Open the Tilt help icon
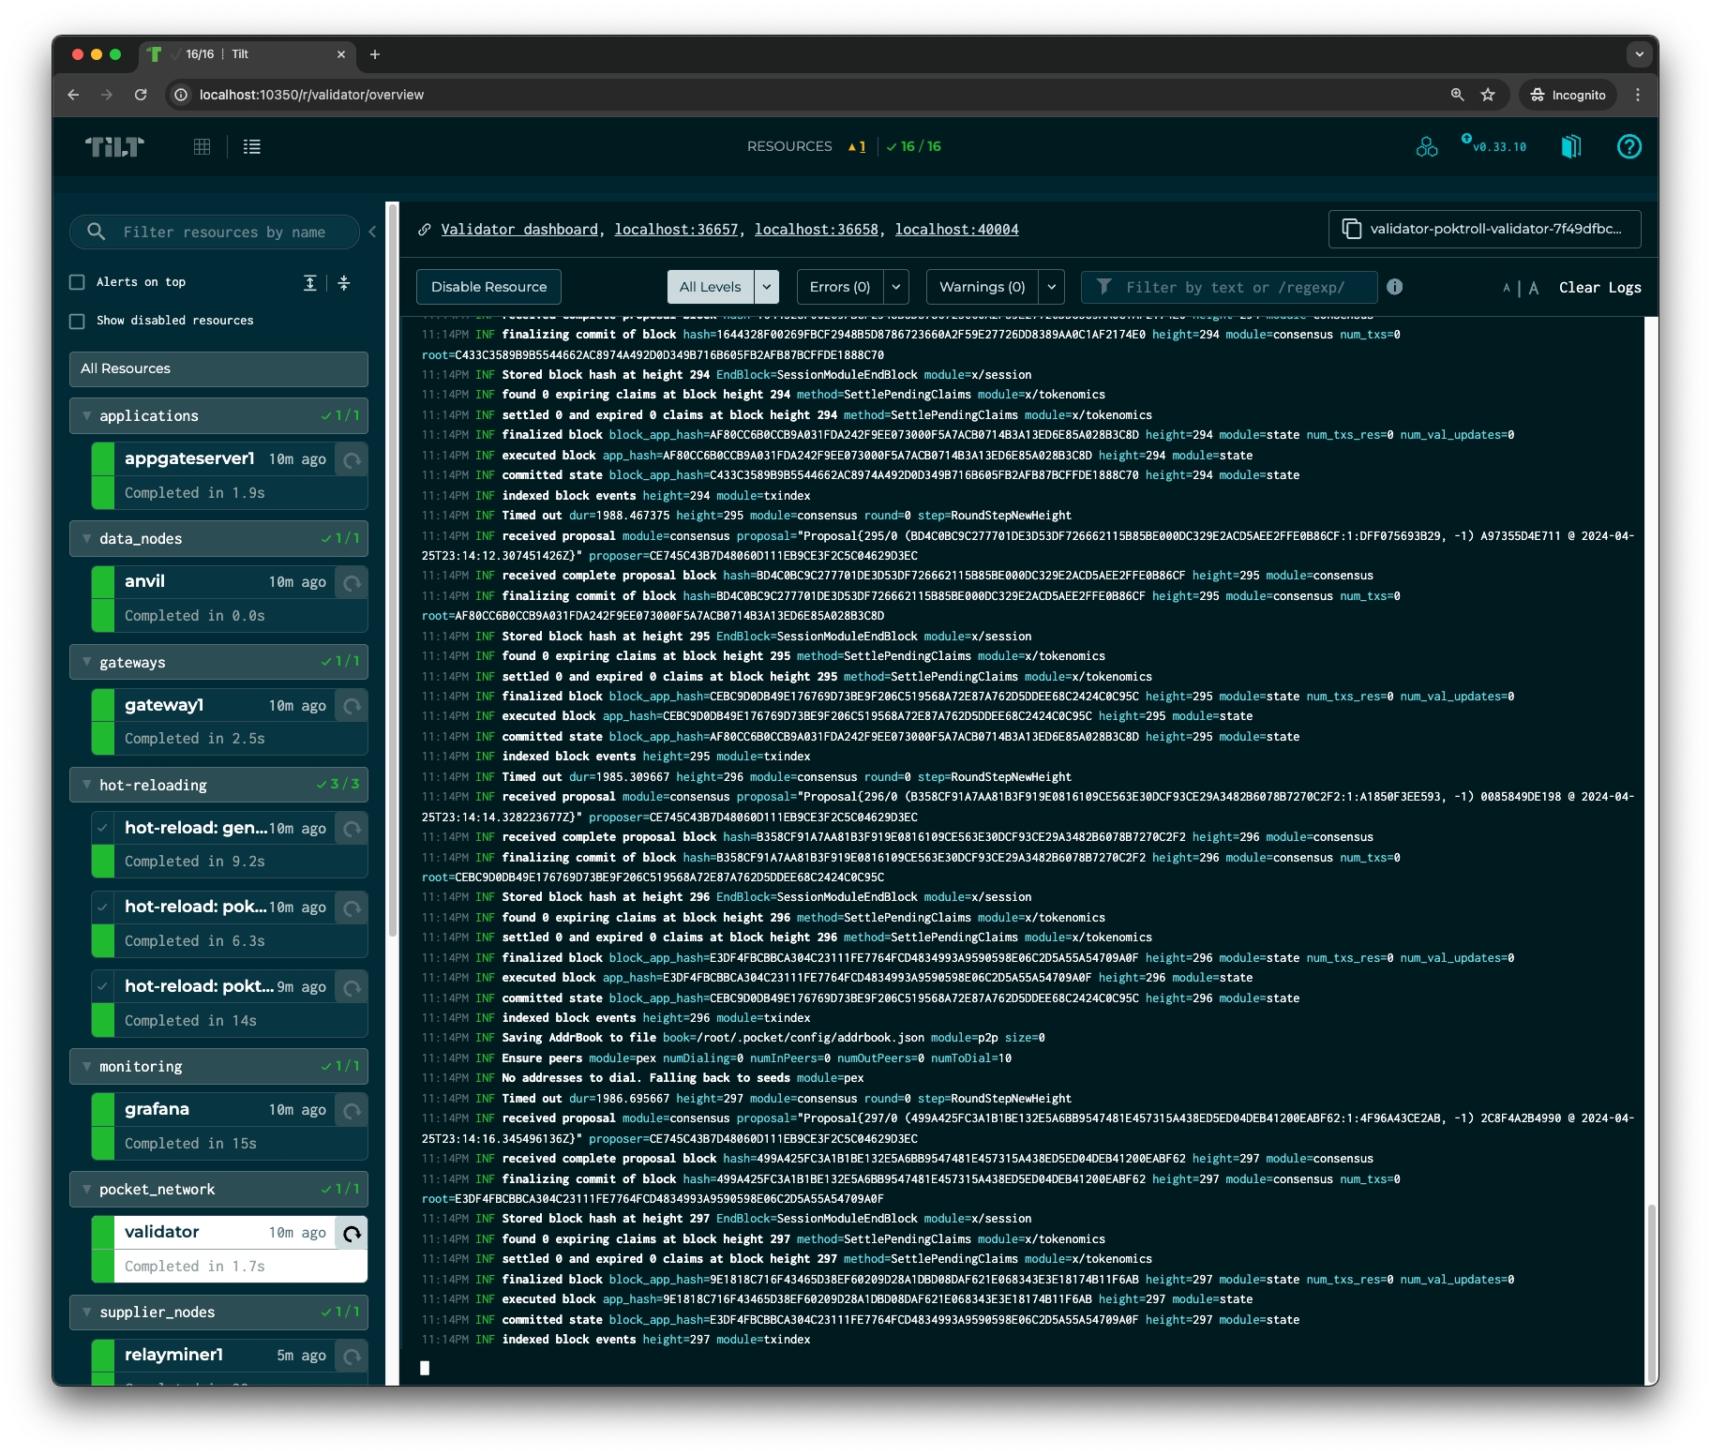Screen dimensions: 1711x1455 [1628, 146]
